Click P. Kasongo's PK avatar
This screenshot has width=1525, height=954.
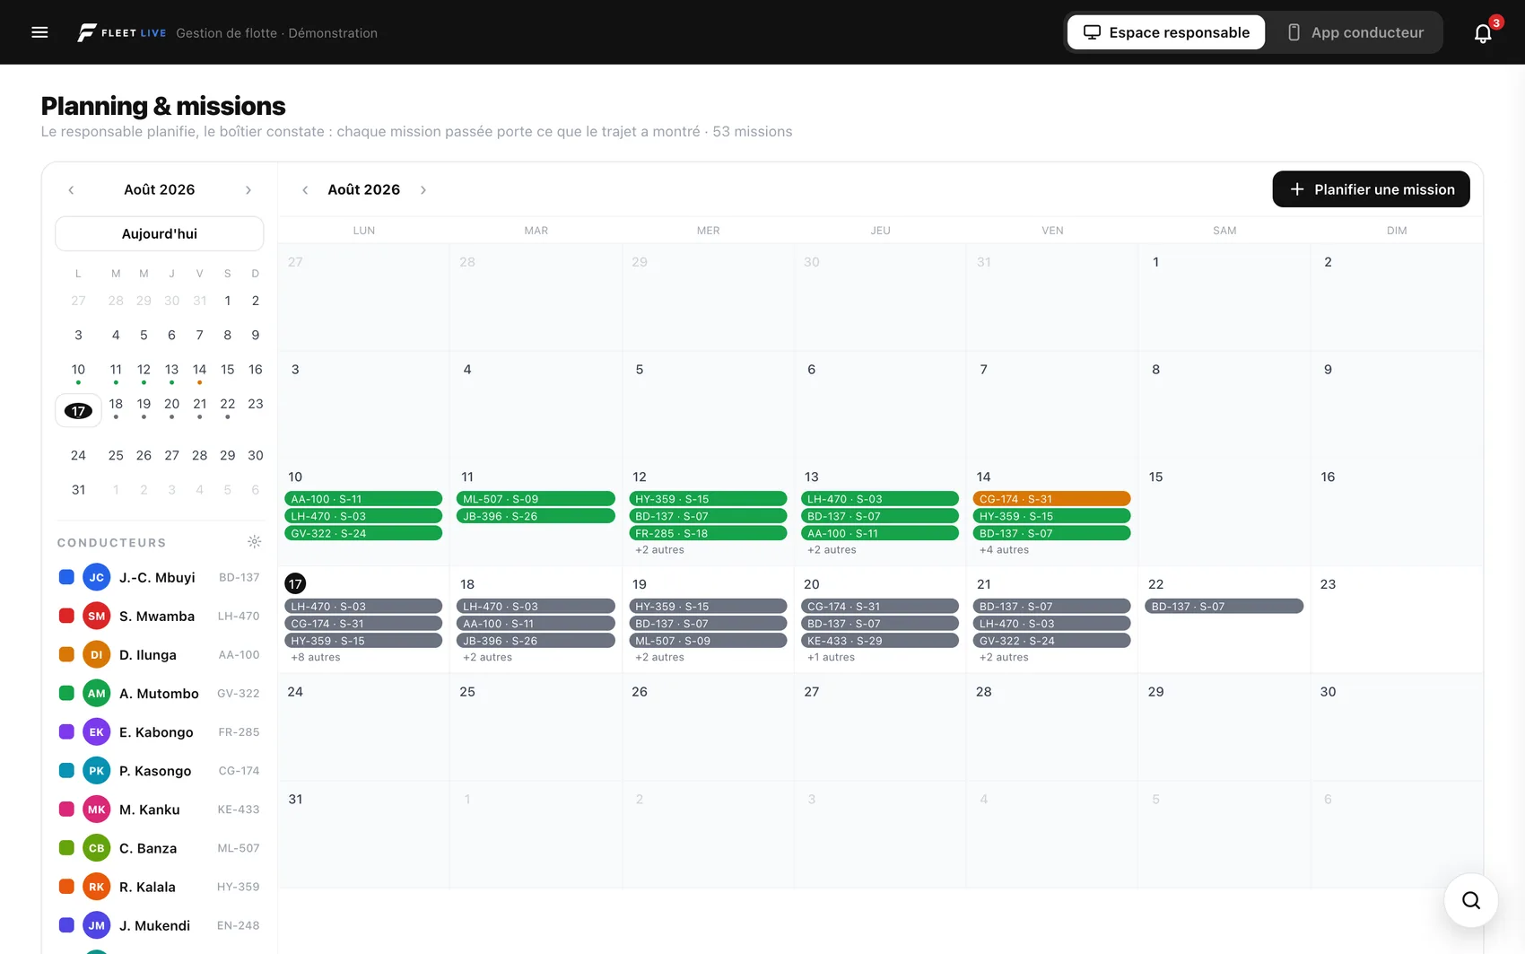click(97, 770)
